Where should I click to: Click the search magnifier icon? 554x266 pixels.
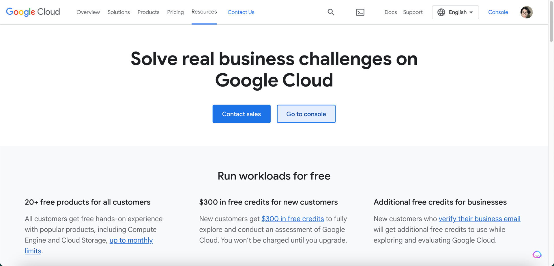[x=331, y=12]
